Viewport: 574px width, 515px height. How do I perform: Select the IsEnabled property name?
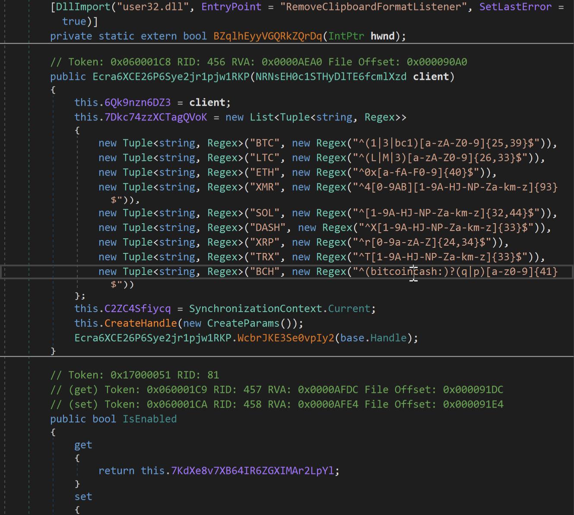coord(150,420)
